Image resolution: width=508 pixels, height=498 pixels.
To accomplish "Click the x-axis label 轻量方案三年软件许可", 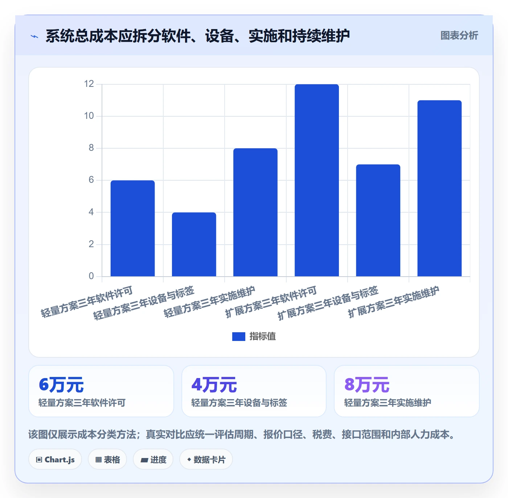I will 87,302.
